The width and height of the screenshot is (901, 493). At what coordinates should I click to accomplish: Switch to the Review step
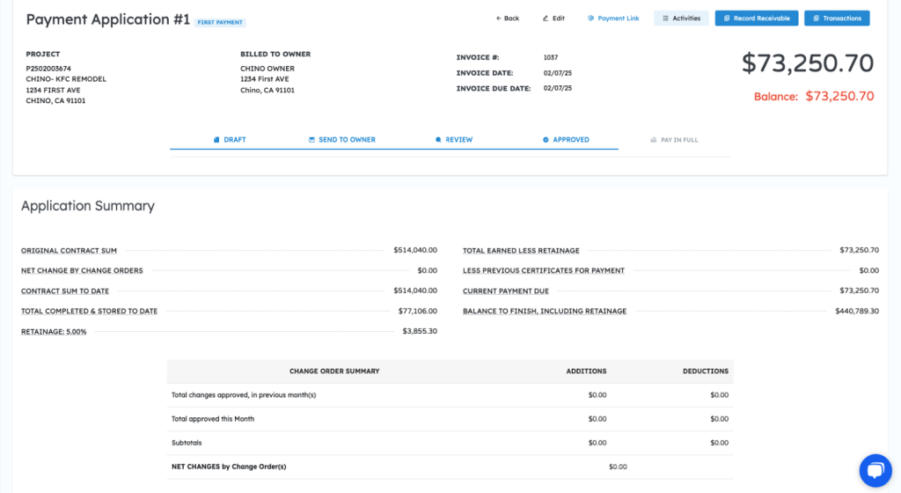point(453,140)
